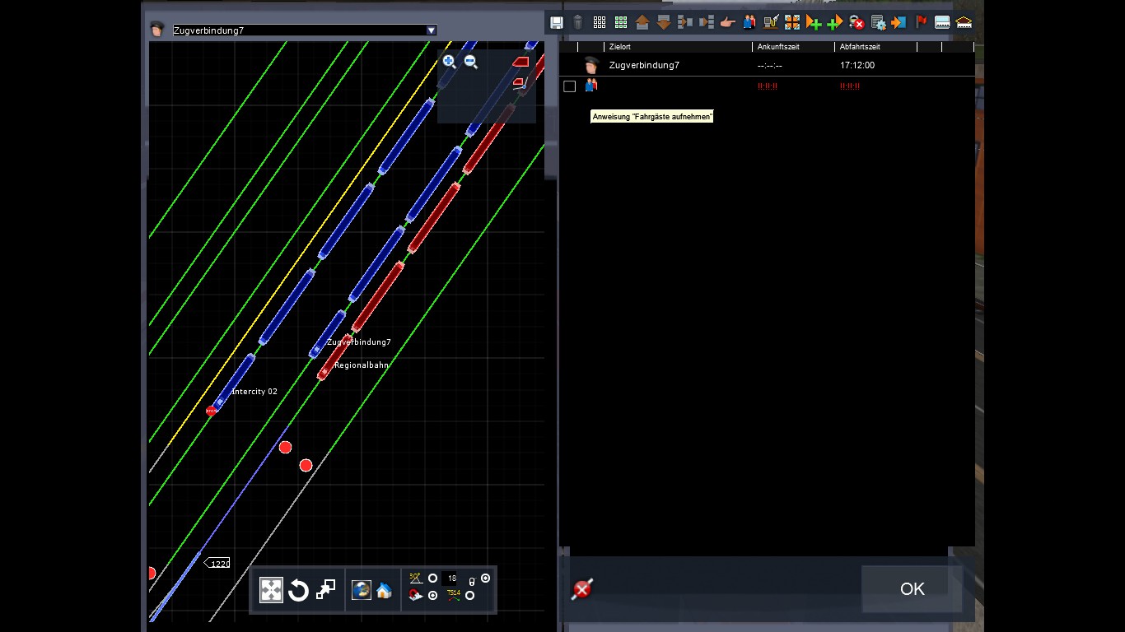Tick the checkbox beside the passenger instruction
This screenshot has width=1125, height=632.
[x=569, y=86]
